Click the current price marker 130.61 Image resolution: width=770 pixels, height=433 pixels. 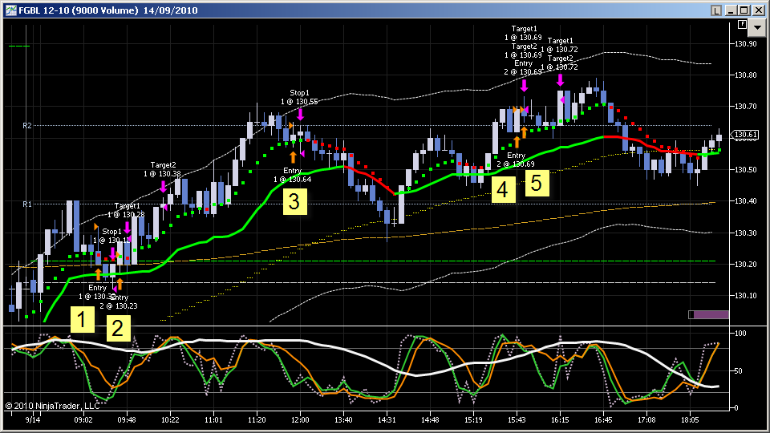(x=745, y=135)
